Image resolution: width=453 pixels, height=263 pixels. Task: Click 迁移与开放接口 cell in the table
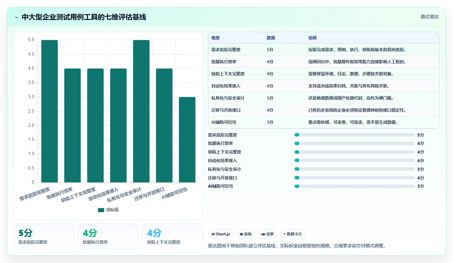[x=226, y=110]
